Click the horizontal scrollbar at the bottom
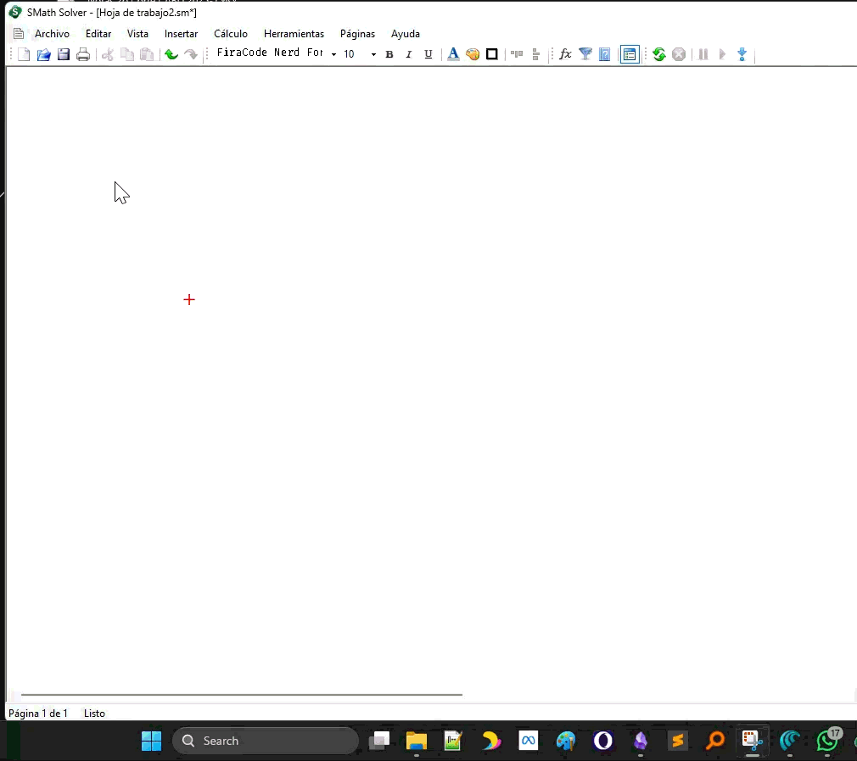The width and height of the screenshot is (857, 761). point(242,695)
